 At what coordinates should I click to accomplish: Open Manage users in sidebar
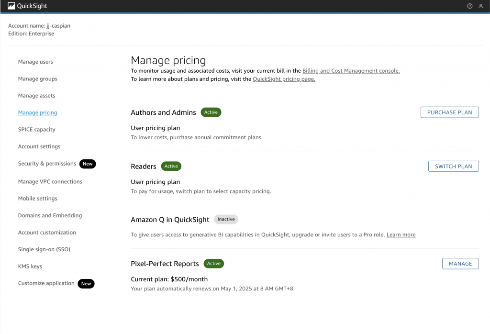pyautogui.click(x=35, y=62)
